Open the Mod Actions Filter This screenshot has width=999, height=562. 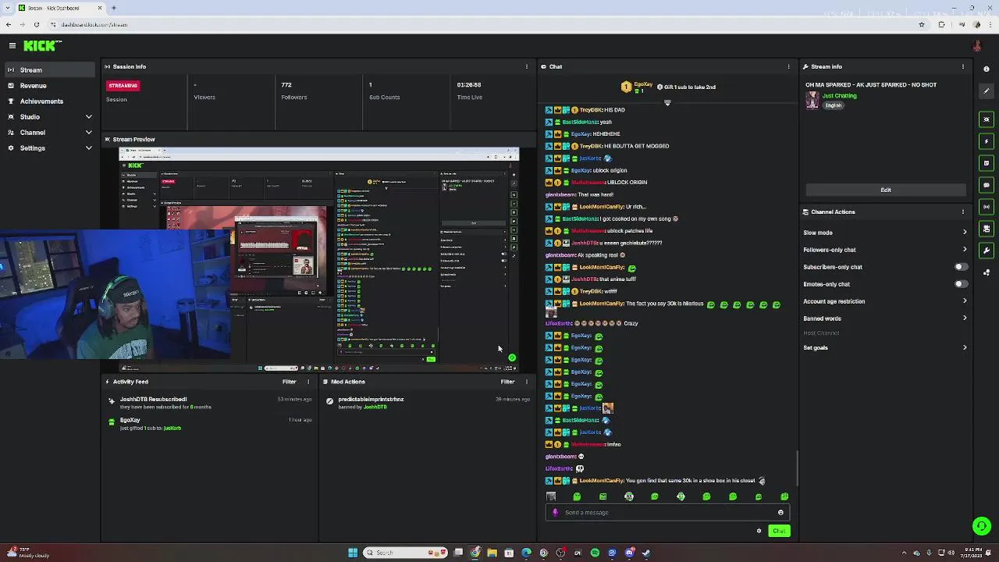click(x=508, y=382)
